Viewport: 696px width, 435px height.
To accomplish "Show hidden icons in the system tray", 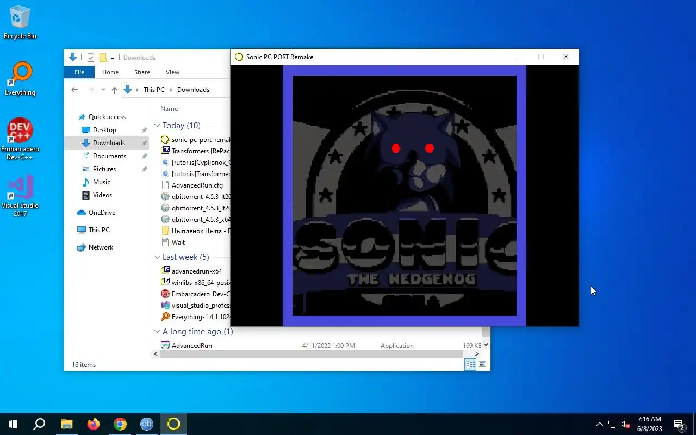I will pos(599,424).
